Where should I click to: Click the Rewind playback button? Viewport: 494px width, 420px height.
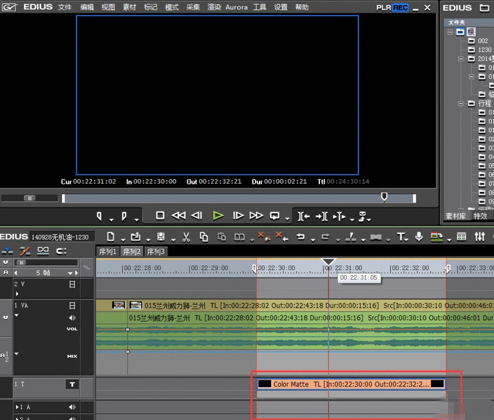click(179, 215)
